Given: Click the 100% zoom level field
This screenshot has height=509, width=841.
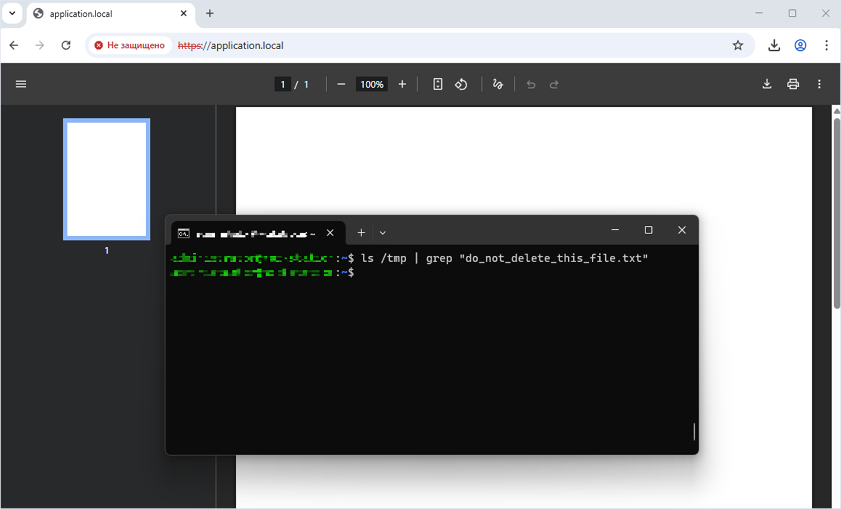Looking at the screenshot, I should point(372,84).
